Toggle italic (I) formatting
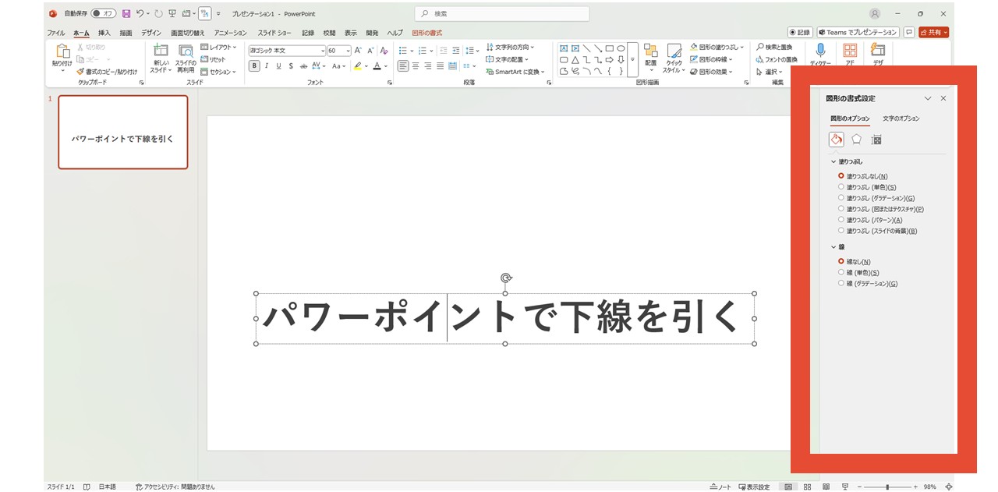The width and height of the screenshot is (998, 492). click(x=267, y=66)
